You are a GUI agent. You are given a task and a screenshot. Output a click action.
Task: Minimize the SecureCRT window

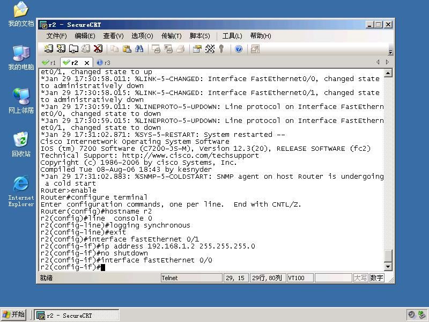click(369, 25)
